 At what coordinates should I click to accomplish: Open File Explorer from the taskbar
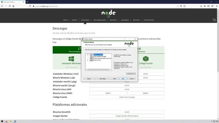[11, 121]
